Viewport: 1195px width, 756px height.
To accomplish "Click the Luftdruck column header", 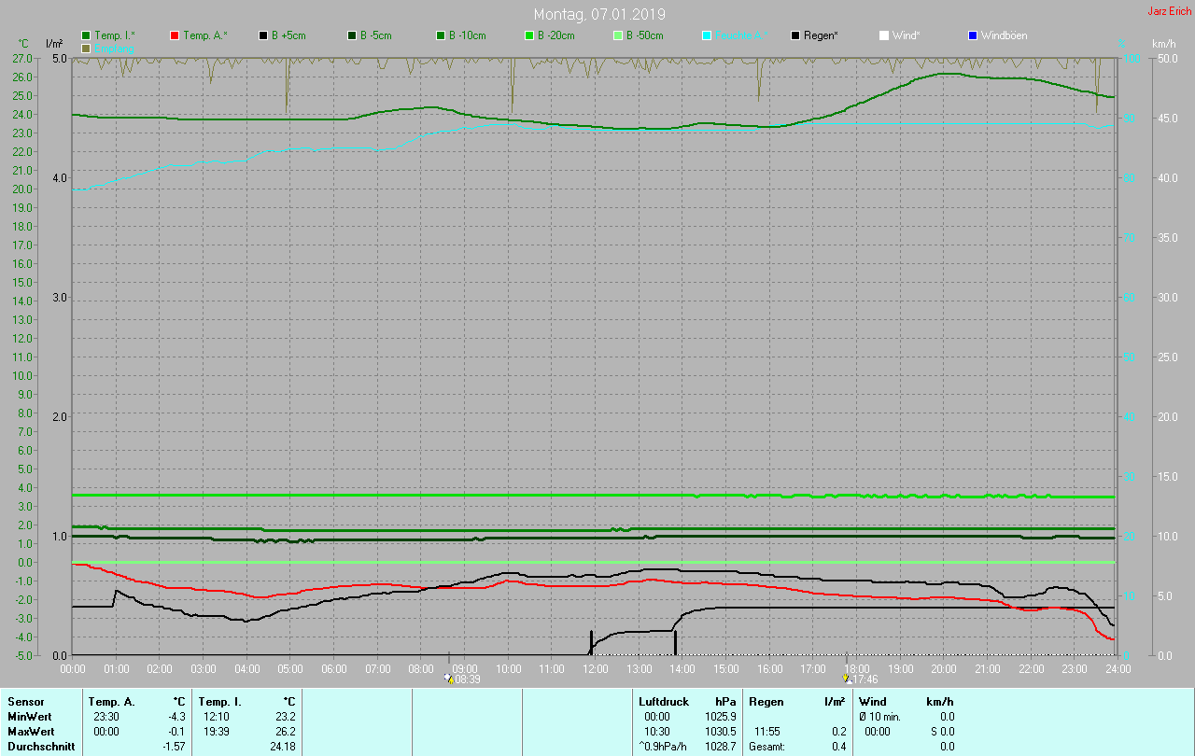I will click(x=662, y=701).
